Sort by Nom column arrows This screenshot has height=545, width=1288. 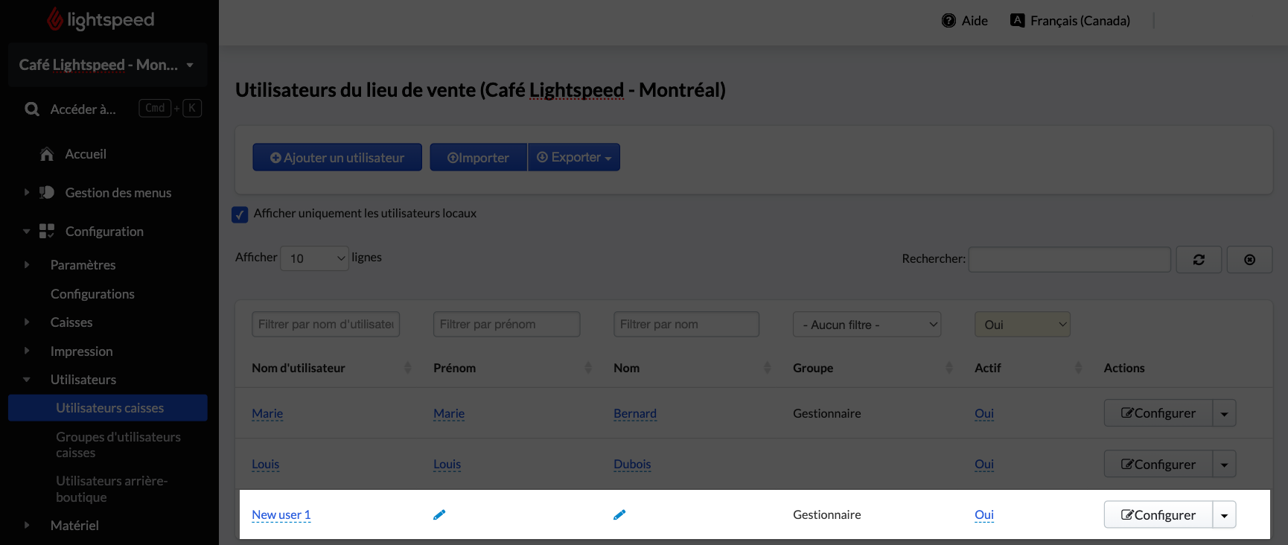768,368
